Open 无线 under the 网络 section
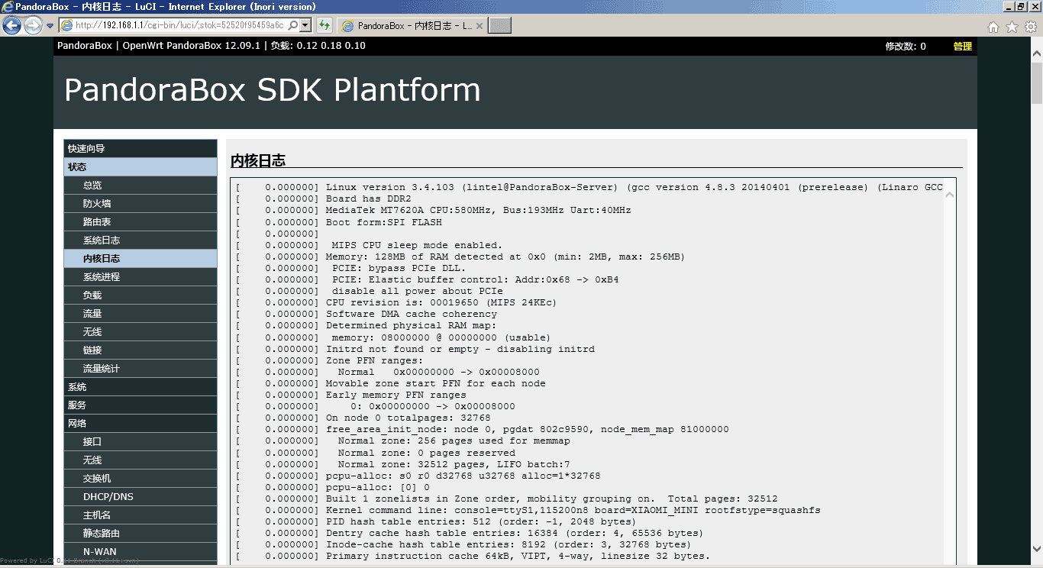Image resolution: width=1043 pixels, height=568 pixels. click(x=140, y=460)
